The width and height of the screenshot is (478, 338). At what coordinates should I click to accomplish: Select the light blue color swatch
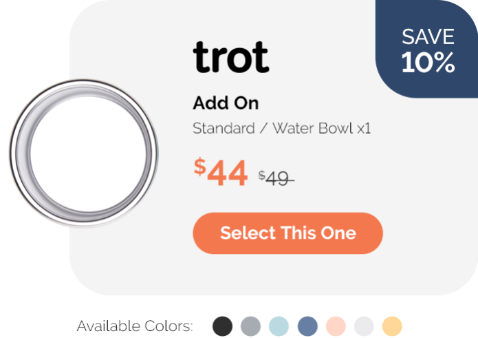[279, 326]
